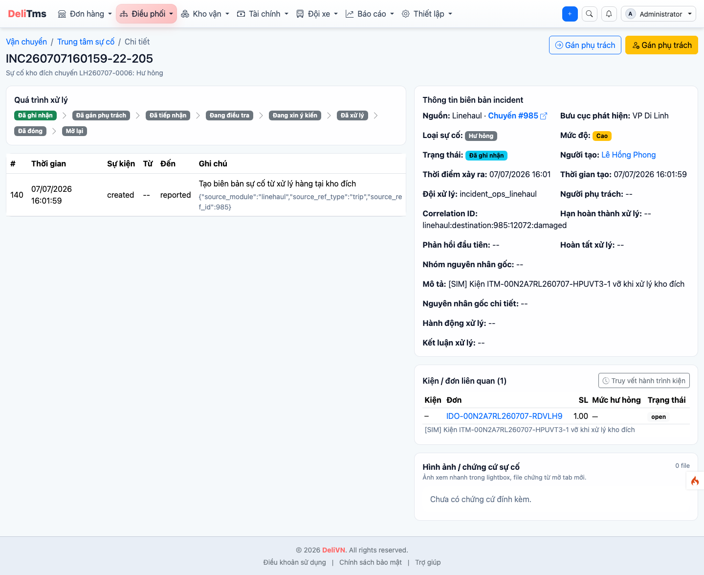Image resolution: width=704 pixels, height=575 pixels.
Task: Click the outlined Gán phụ trách button
Action: (585, 45)
